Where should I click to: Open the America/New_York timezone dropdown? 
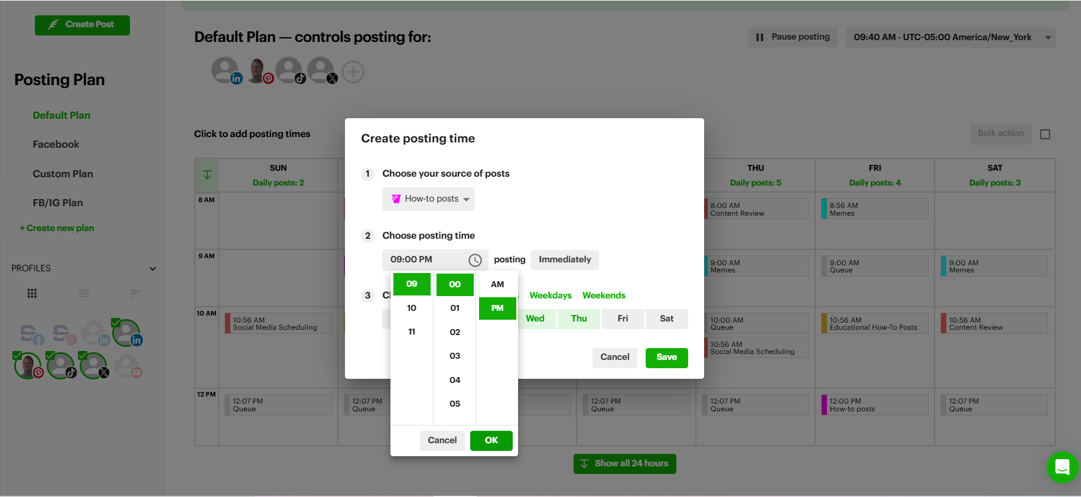tap(951, 37)
